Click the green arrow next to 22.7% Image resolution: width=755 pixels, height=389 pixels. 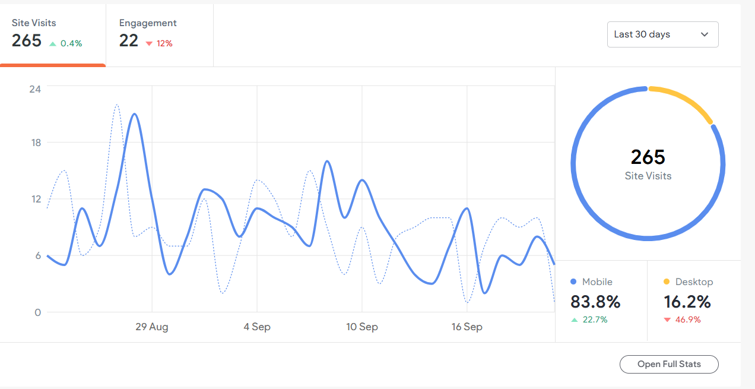[x=574, y=320]
